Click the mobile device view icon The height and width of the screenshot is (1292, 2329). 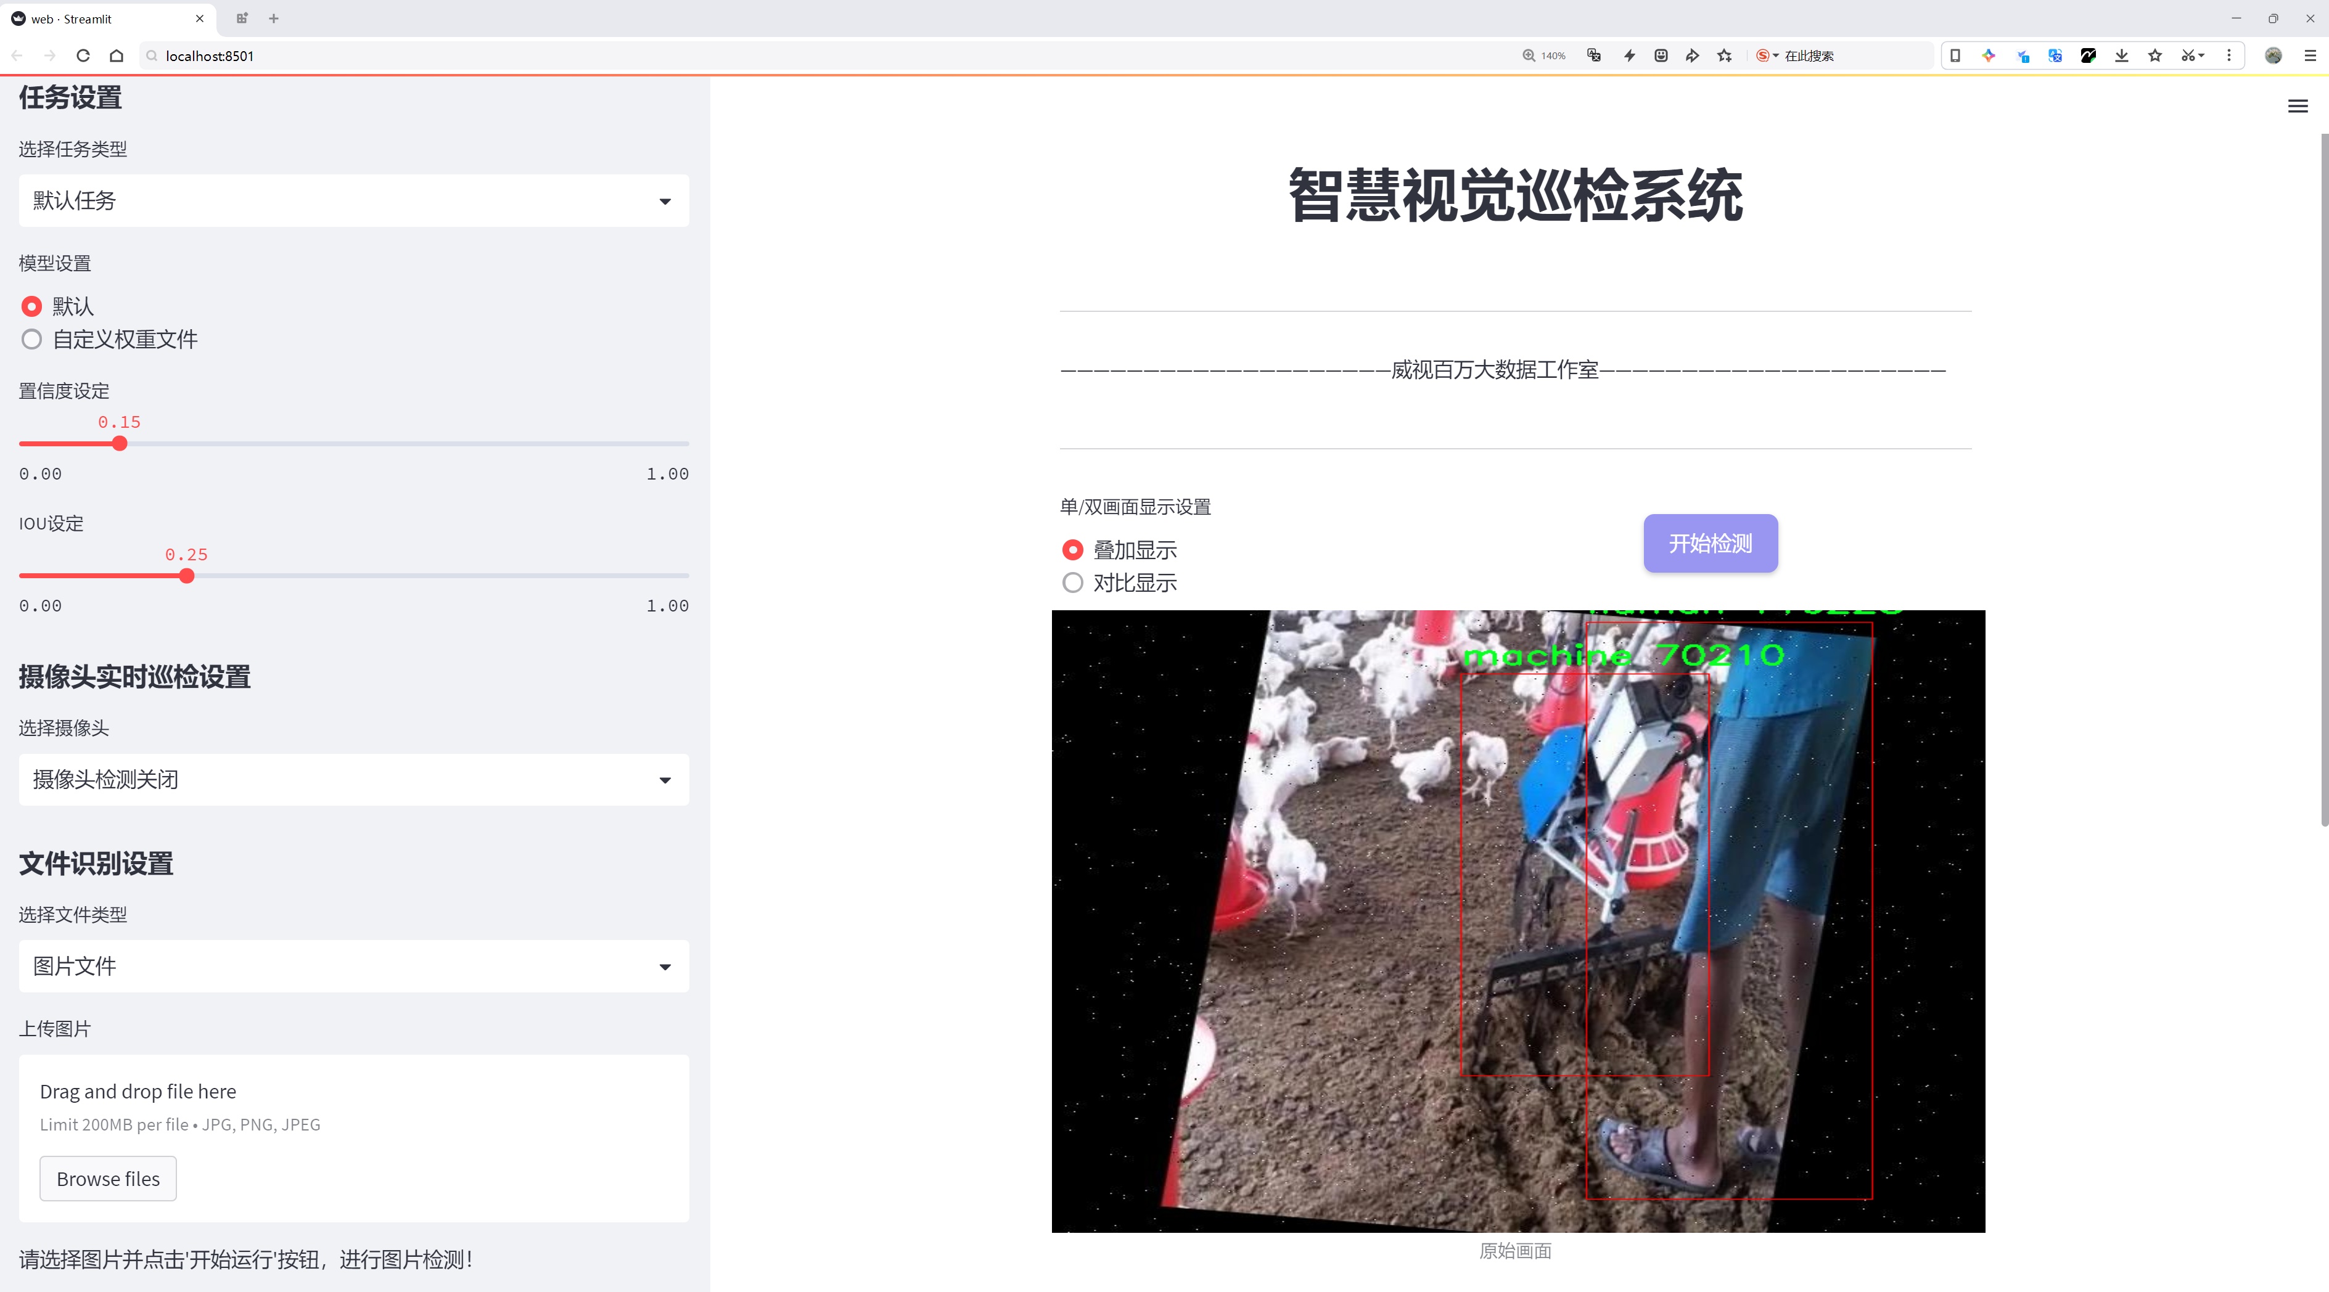pos(1955,55)
